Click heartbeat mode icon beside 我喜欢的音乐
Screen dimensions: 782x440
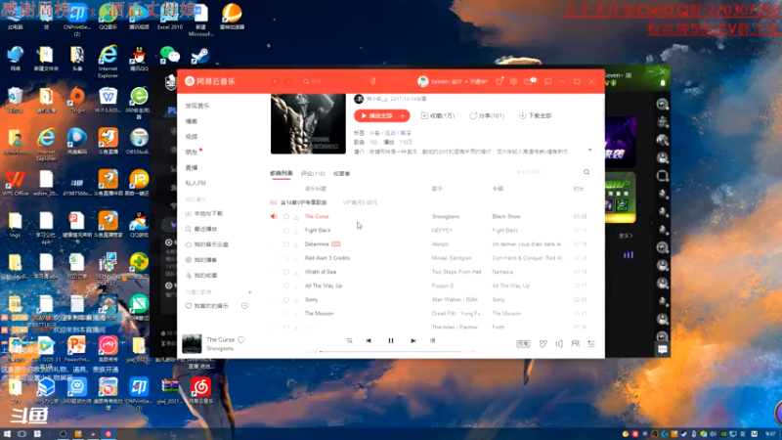[x=245, y=306]
